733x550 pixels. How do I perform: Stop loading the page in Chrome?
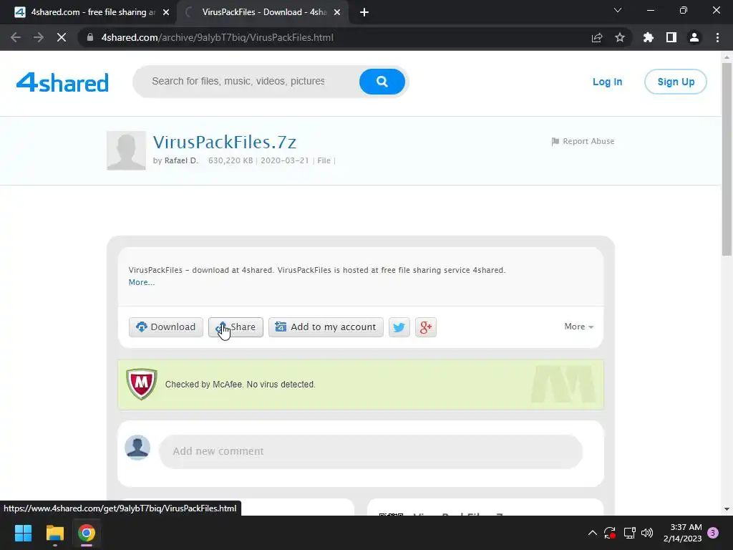tap(62, 37)
